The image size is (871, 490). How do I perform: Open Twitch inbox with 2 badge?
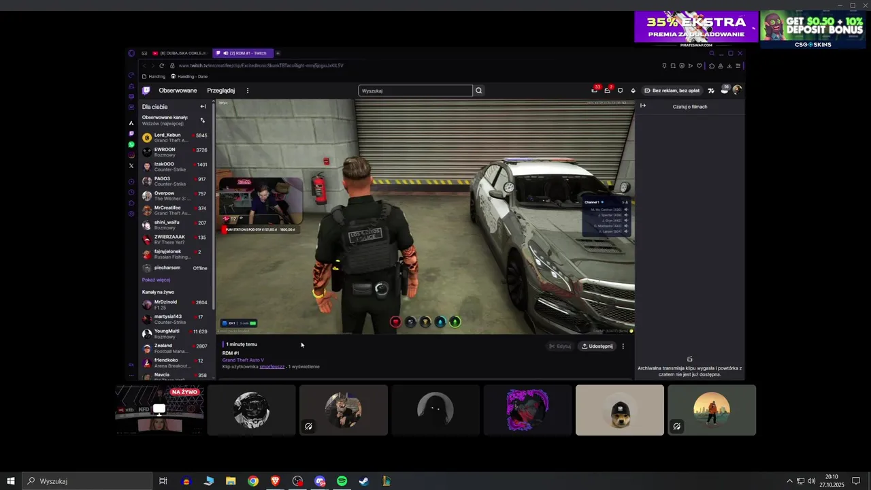[608, 90]
